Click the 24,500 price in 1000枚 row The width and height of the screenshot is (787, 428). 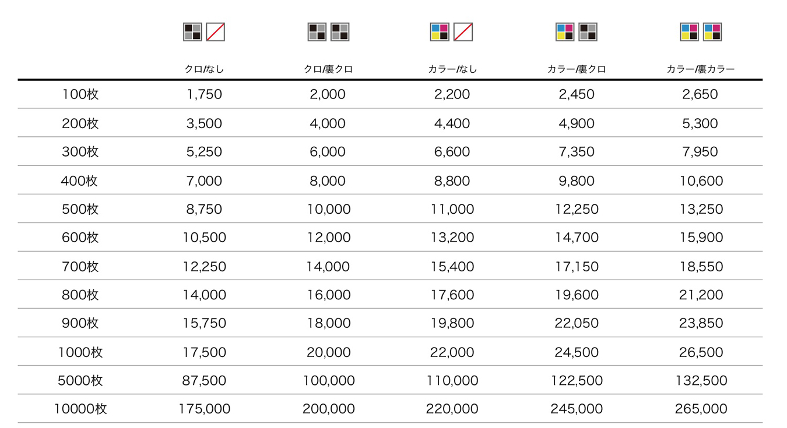coord(577,352)
